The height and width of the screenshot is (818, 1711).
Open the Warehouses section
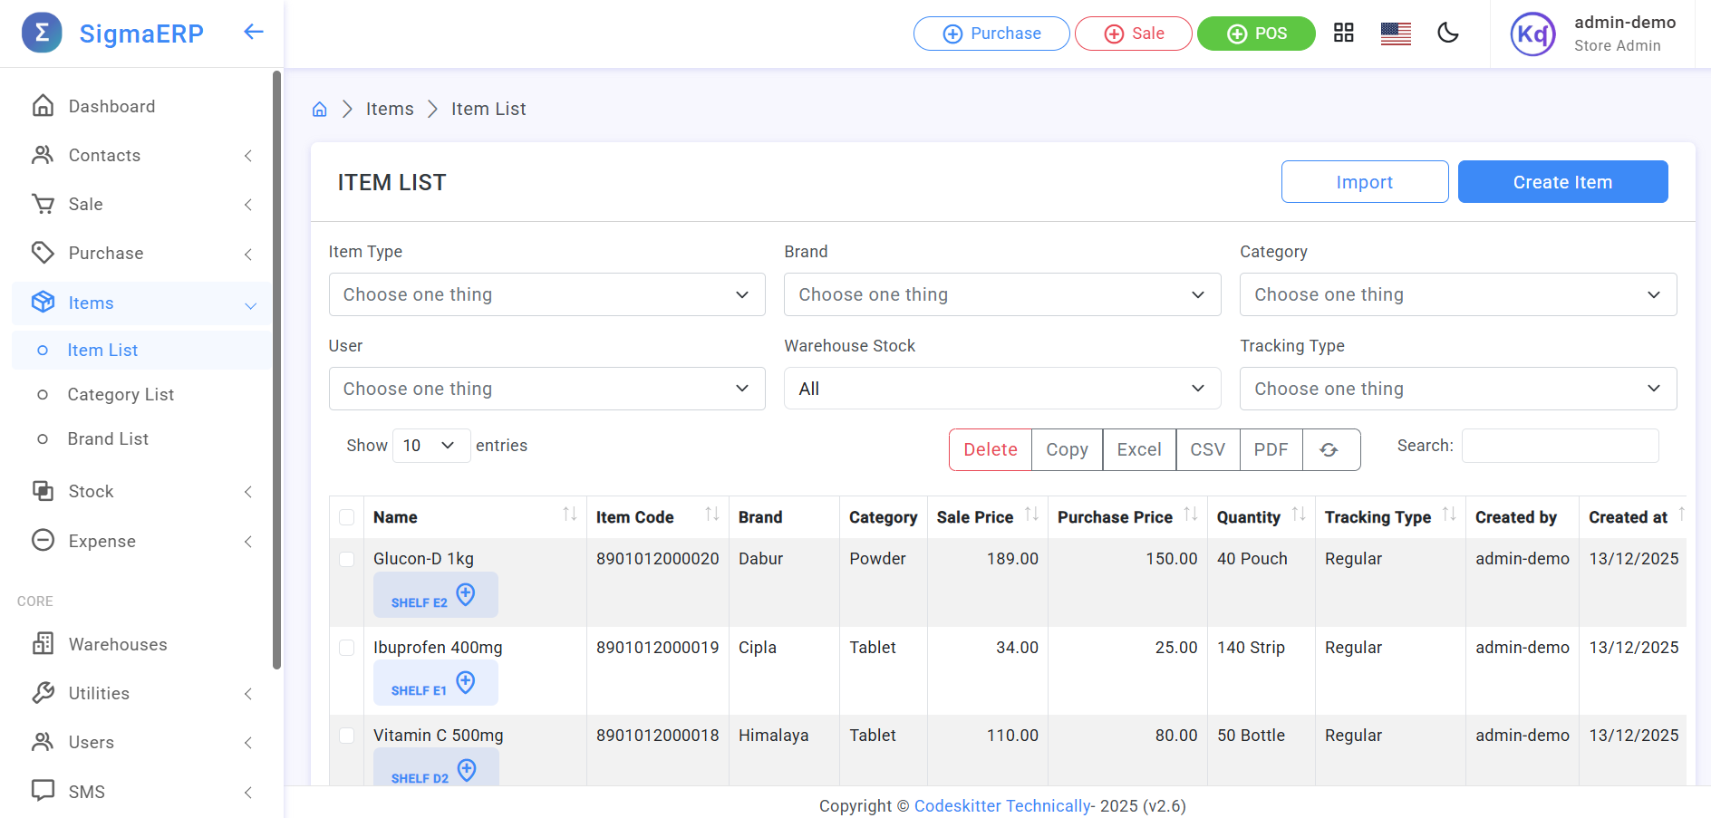point(118,644)
